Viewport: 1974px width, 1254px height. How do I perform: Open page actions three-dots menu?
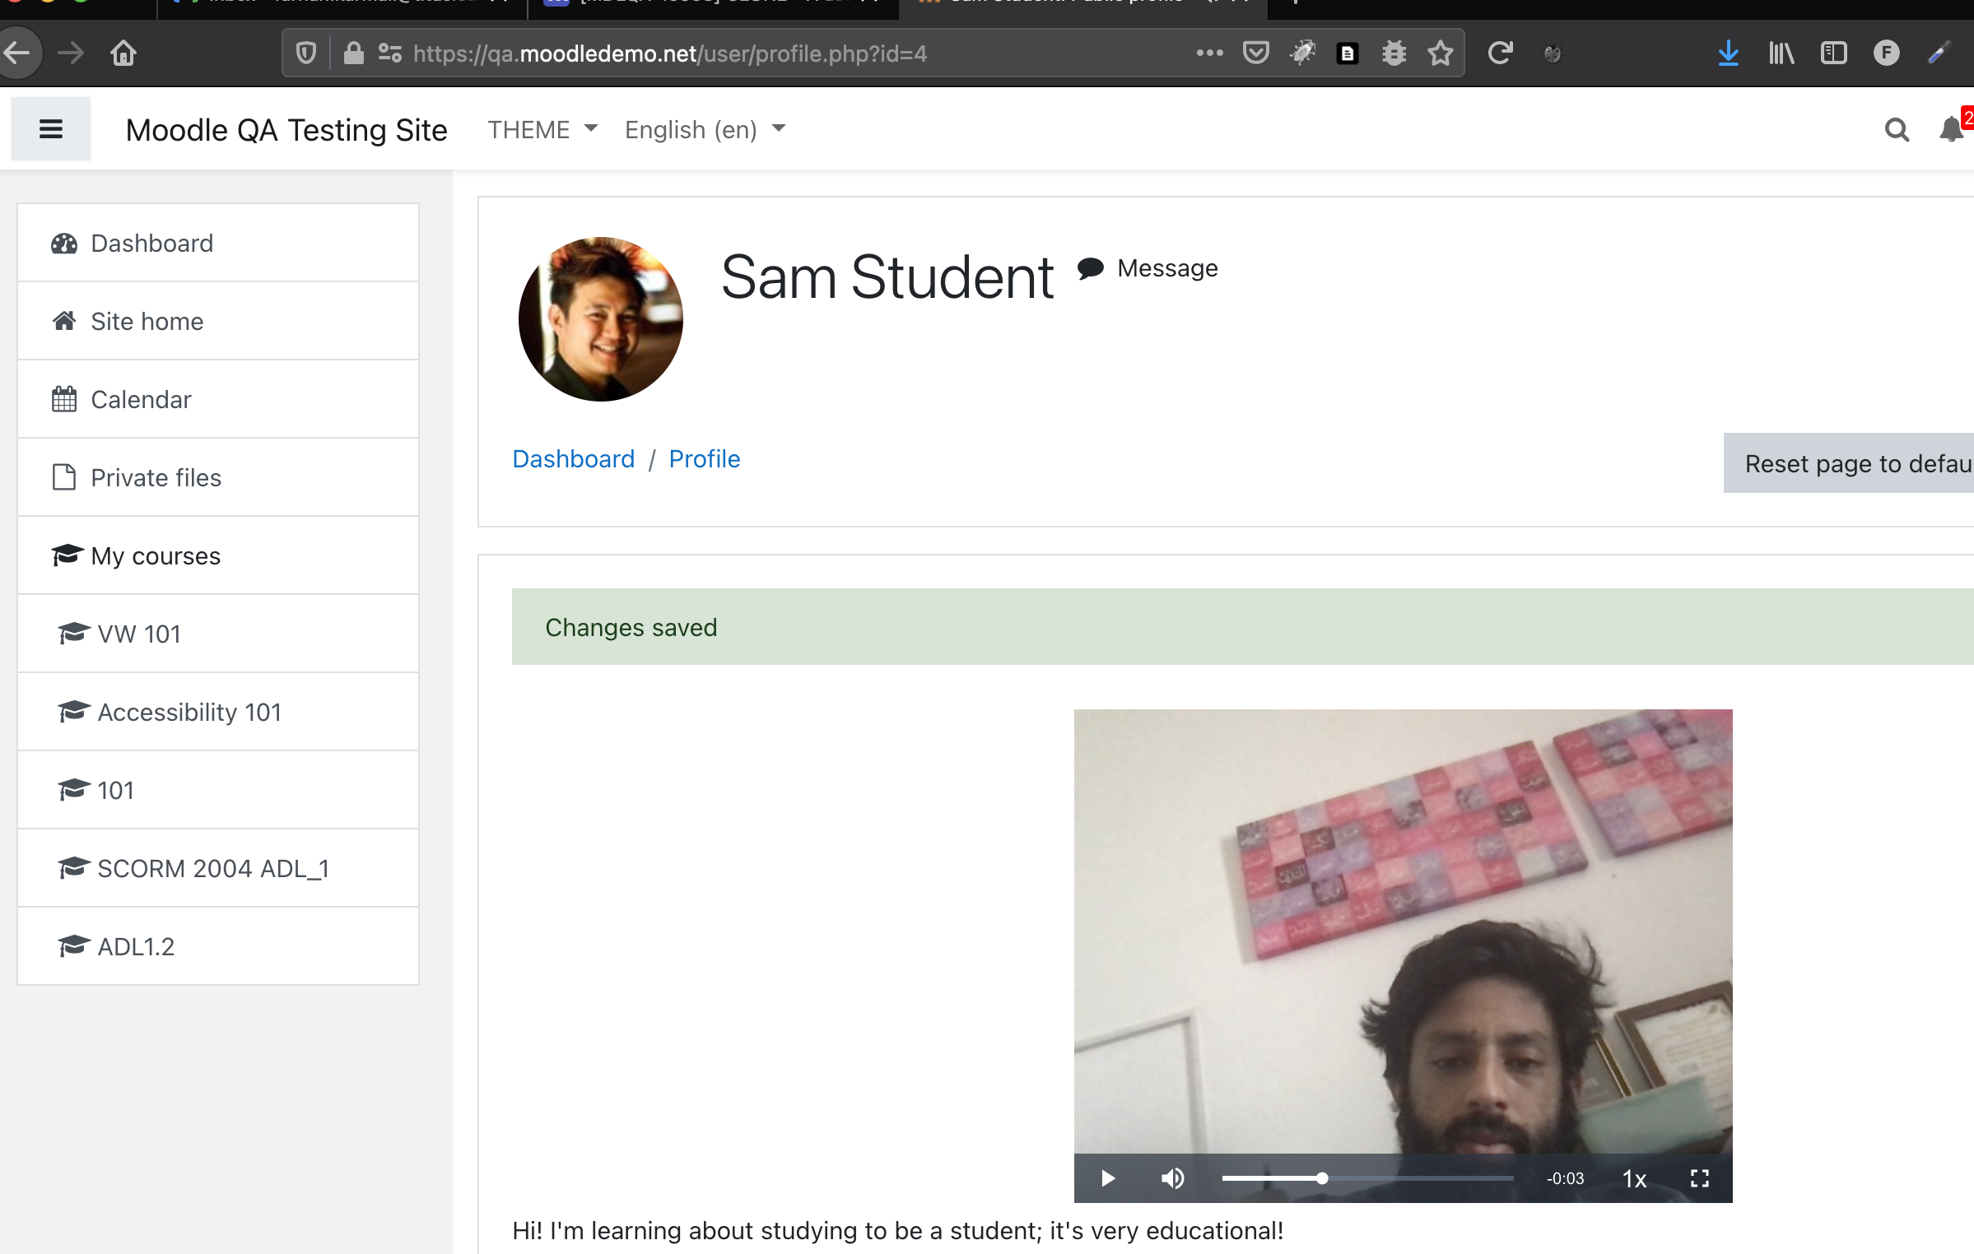click(x=1209, y=53)
